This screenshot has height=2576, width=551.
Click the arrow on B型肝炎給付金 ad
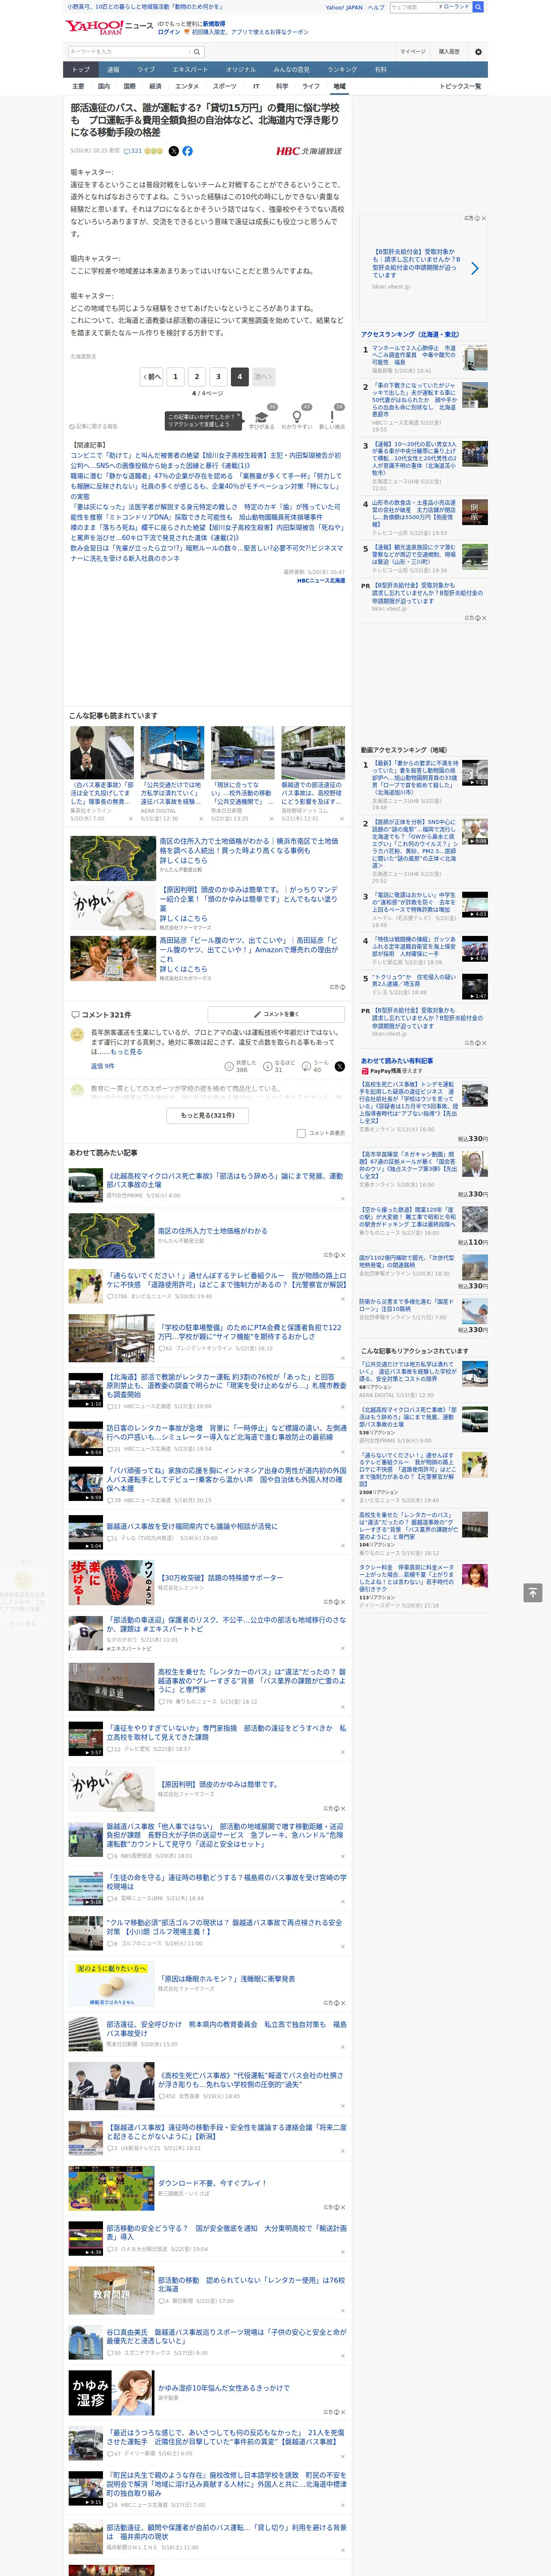[474, 268]
